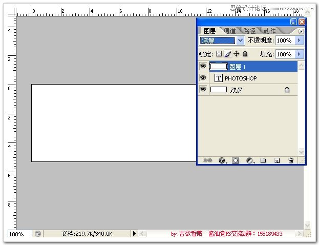Click the 文档:219.7K/340.0K status text
This screenshot has height=245, width=319.
[87, 234]
